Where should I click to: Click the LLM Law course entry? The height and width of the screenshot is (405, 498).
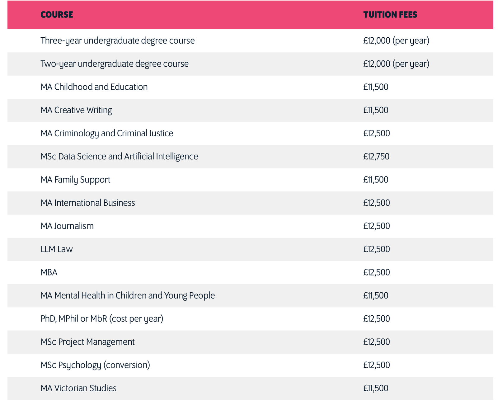coord(57,249)
